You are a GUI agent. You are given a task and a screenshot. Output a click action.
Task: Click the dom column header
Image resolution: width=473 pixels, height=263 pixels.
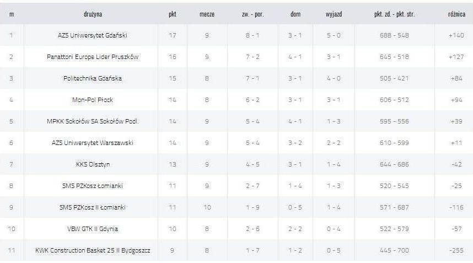[x=295, y=14]
